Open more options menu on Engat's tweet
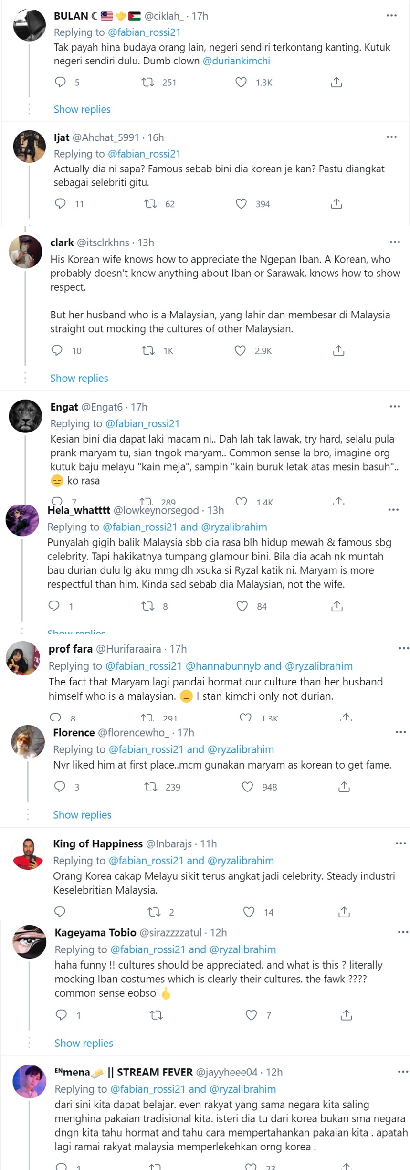The image size is (410, 1170). click(395, 407)
